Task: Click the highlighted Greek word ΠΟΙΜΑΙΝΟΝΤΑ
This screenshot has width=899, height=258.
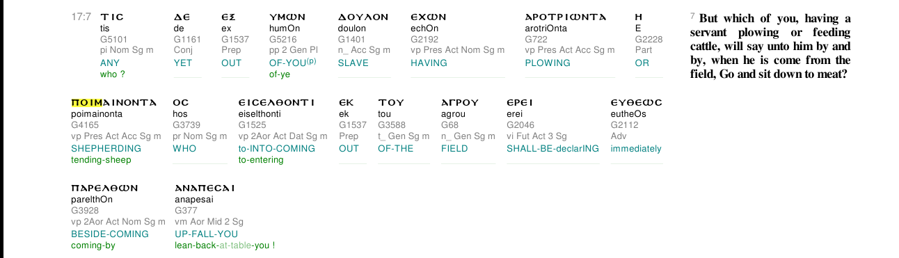Action: 113,102
